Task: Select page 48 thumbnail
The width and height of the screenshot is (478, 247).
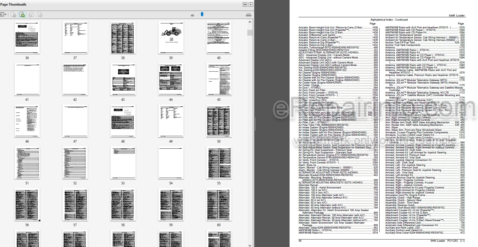Action: (123, 121)
